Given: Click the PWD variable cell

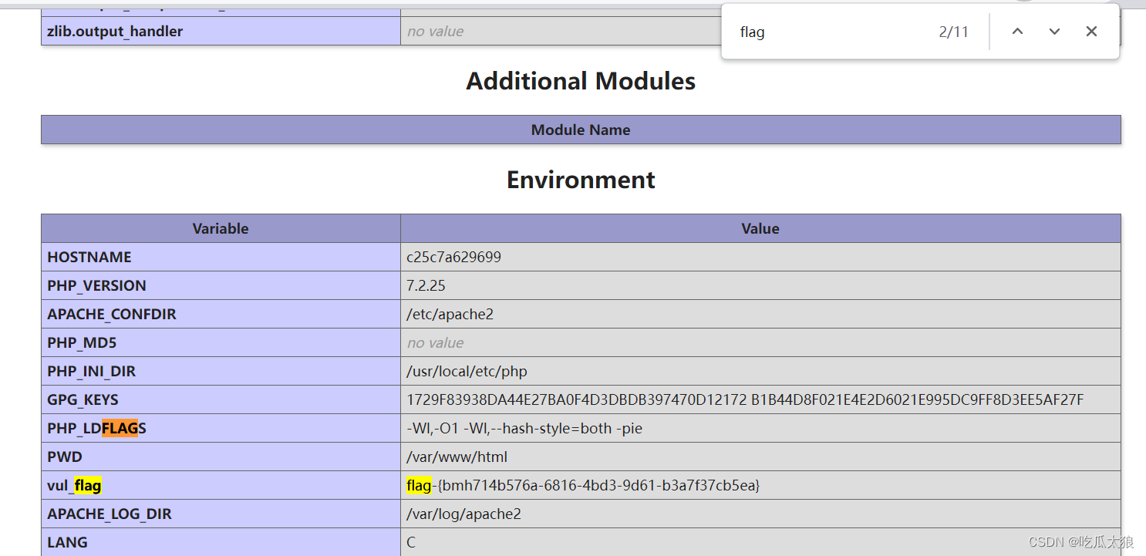Looking at the screenshot, I should coord(221,457).
